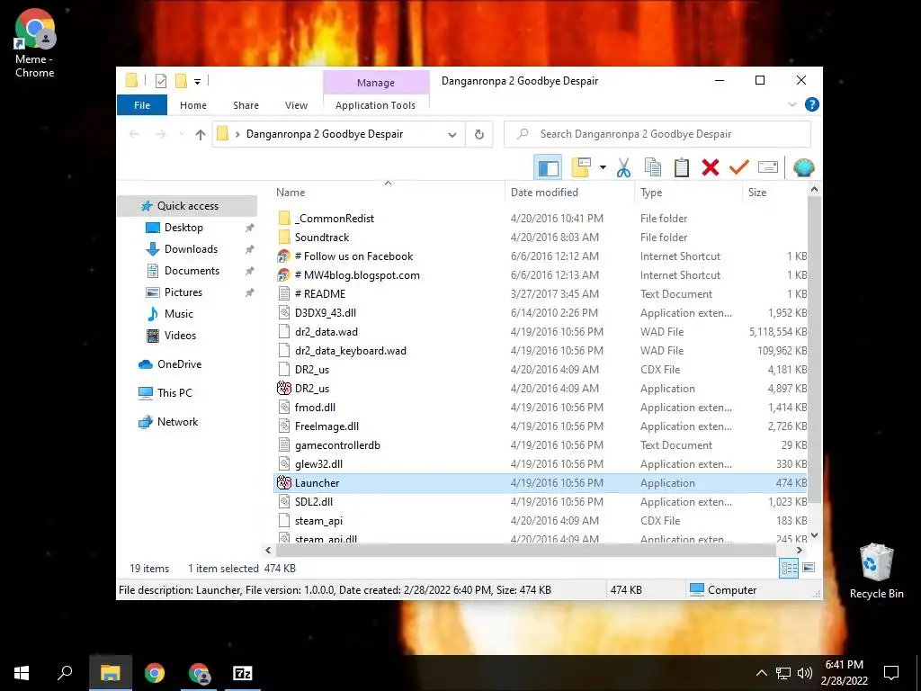Click the breadcrumb chevron before Danganronpa 2
The image size is (921, 691).
tap(237, 135)
